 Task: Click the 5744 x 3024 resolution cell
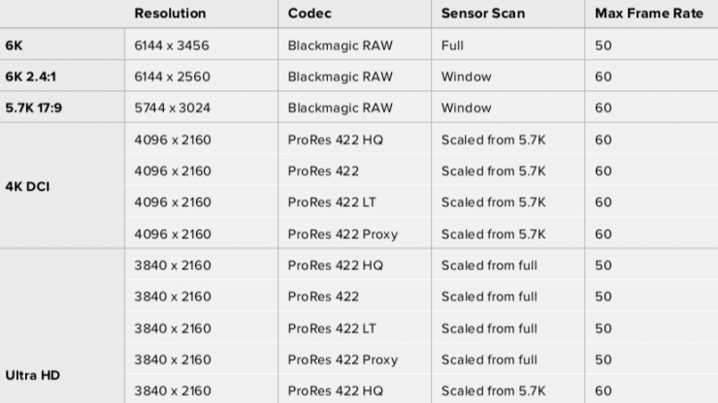(173, 108)
